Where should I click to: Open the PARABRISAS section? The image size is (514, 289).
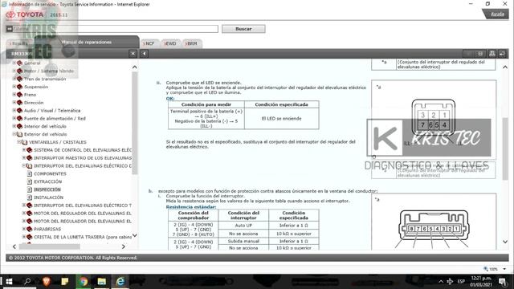[47, 229]
